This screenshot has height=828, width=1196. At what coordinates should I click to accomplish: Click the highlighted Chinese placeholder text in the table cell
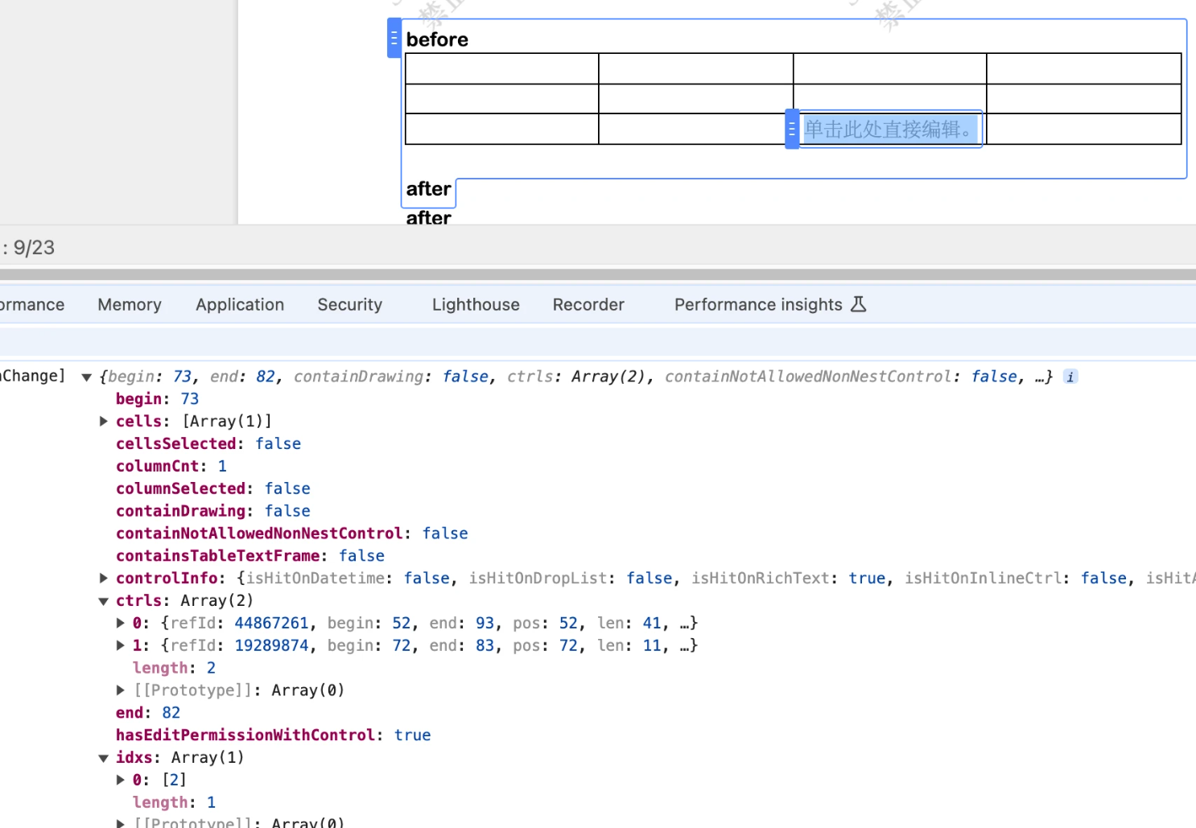(890, 129)
